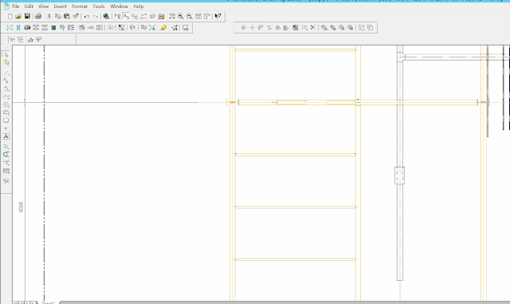Viewport: 510px width, 304px height.
Task: Click the Copy icon
Action: pos(58,16)
